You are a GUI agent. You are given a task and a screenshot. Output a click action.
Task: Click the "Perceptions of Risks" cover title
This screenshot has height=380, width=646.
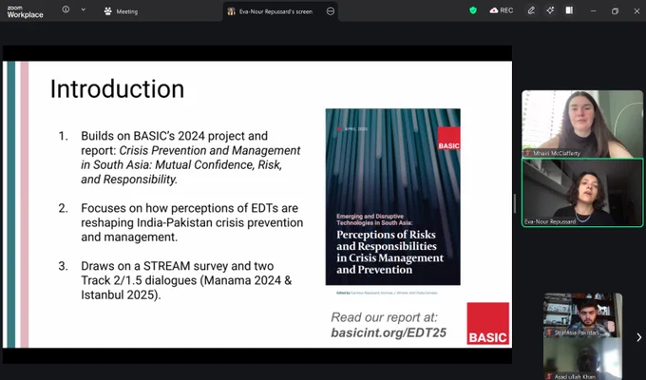(x=386, y=235)
